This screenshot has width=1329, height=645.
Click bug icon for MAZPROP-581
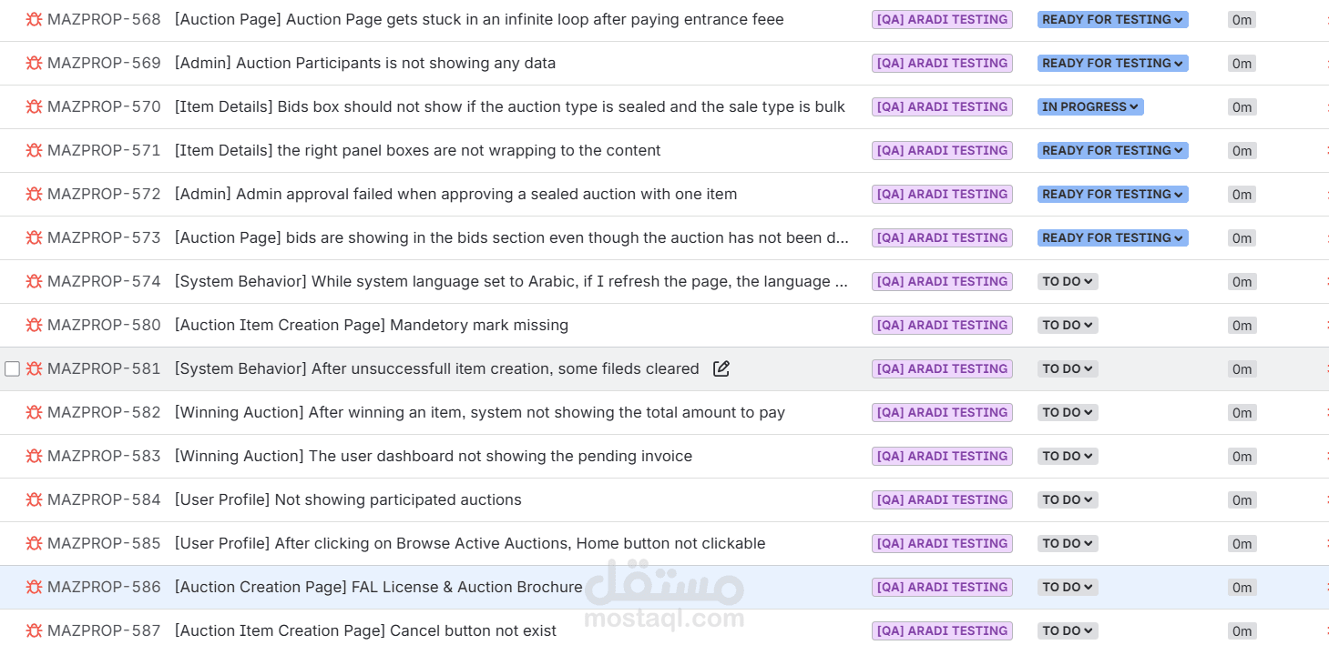click(x=35, y=368)
